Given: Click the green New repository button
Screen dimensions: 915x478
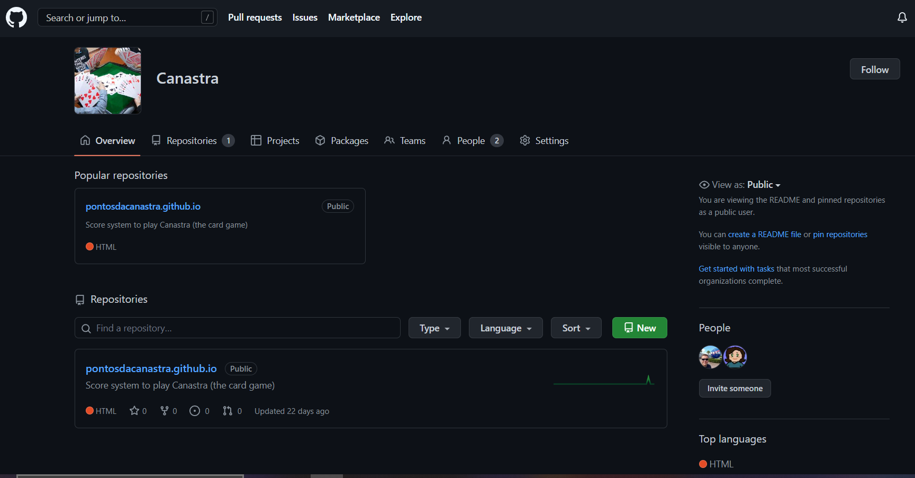Looking at the screenshot, I should (640, 328).
